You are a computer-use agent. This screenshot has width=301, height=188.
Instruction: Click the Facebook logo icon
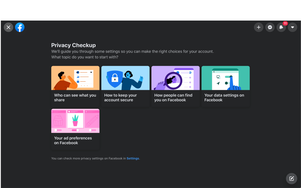[x=20, y=27]
